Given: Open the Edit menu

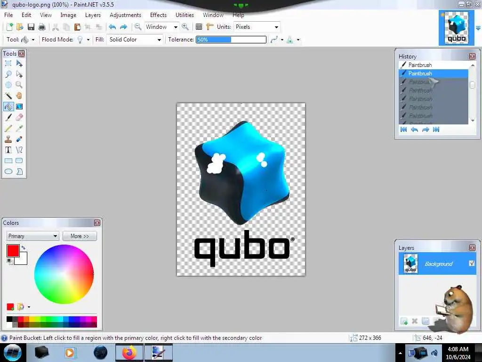Looking at the screenshot, I should (x=26, y=15).
